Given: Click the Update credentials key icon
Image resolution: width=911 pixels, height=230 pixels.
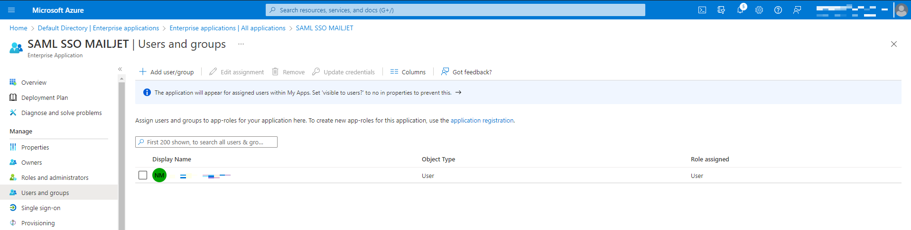Looking at the screenshot, I should 316,71.
